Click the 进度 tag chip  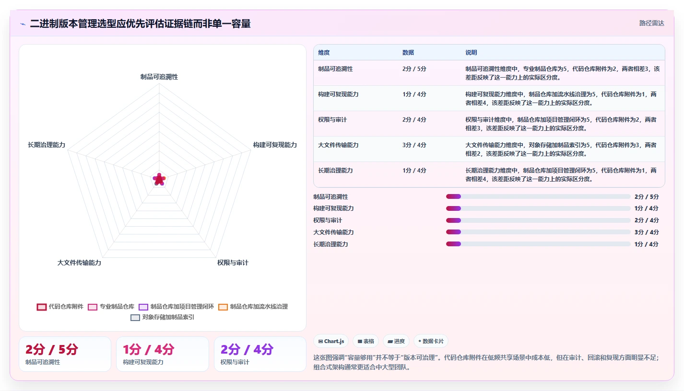point(396,341)
